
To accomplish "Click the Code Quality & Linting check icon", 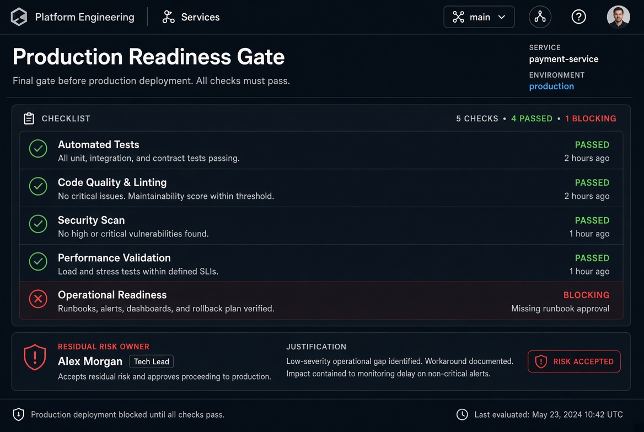I will click(x=38, y=186).
